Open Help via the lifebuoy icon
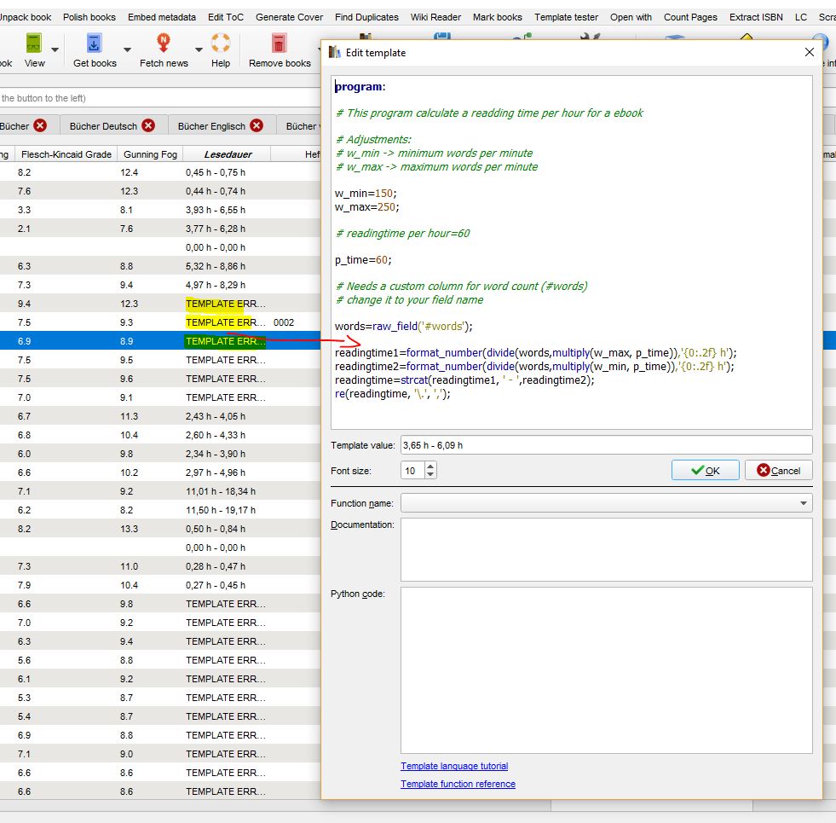The height and width of the screenshot is (823, 836). (x=221, y=44)
